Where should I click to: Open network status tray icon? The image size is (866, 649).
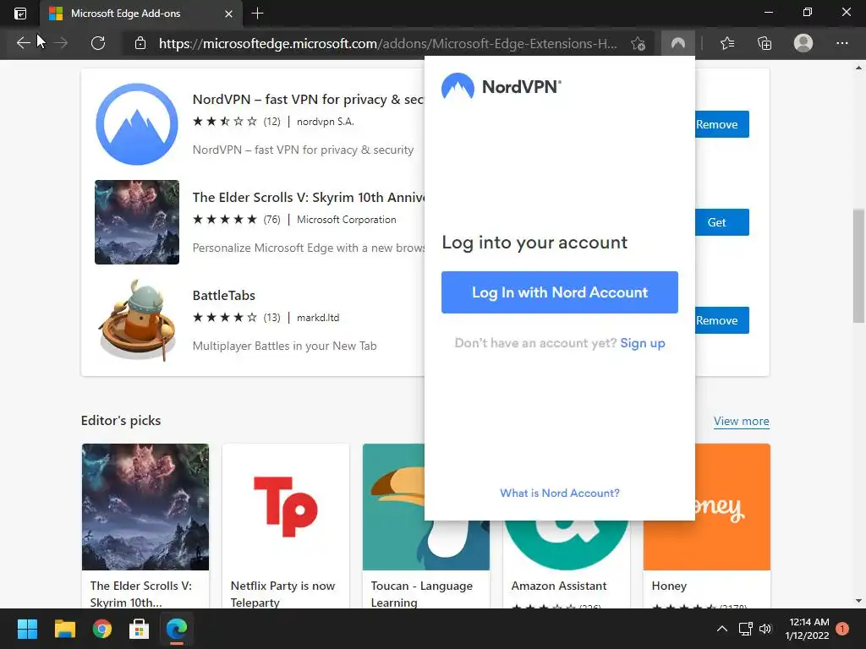pyautogui.click(x=746, y=629)
